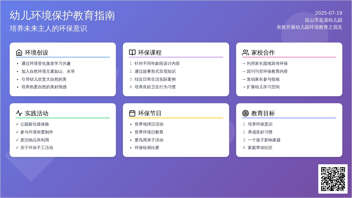Viewport: 352px width, 198px height.
Task: Click the heading 家校合作
Action: (x=263, y=53)
